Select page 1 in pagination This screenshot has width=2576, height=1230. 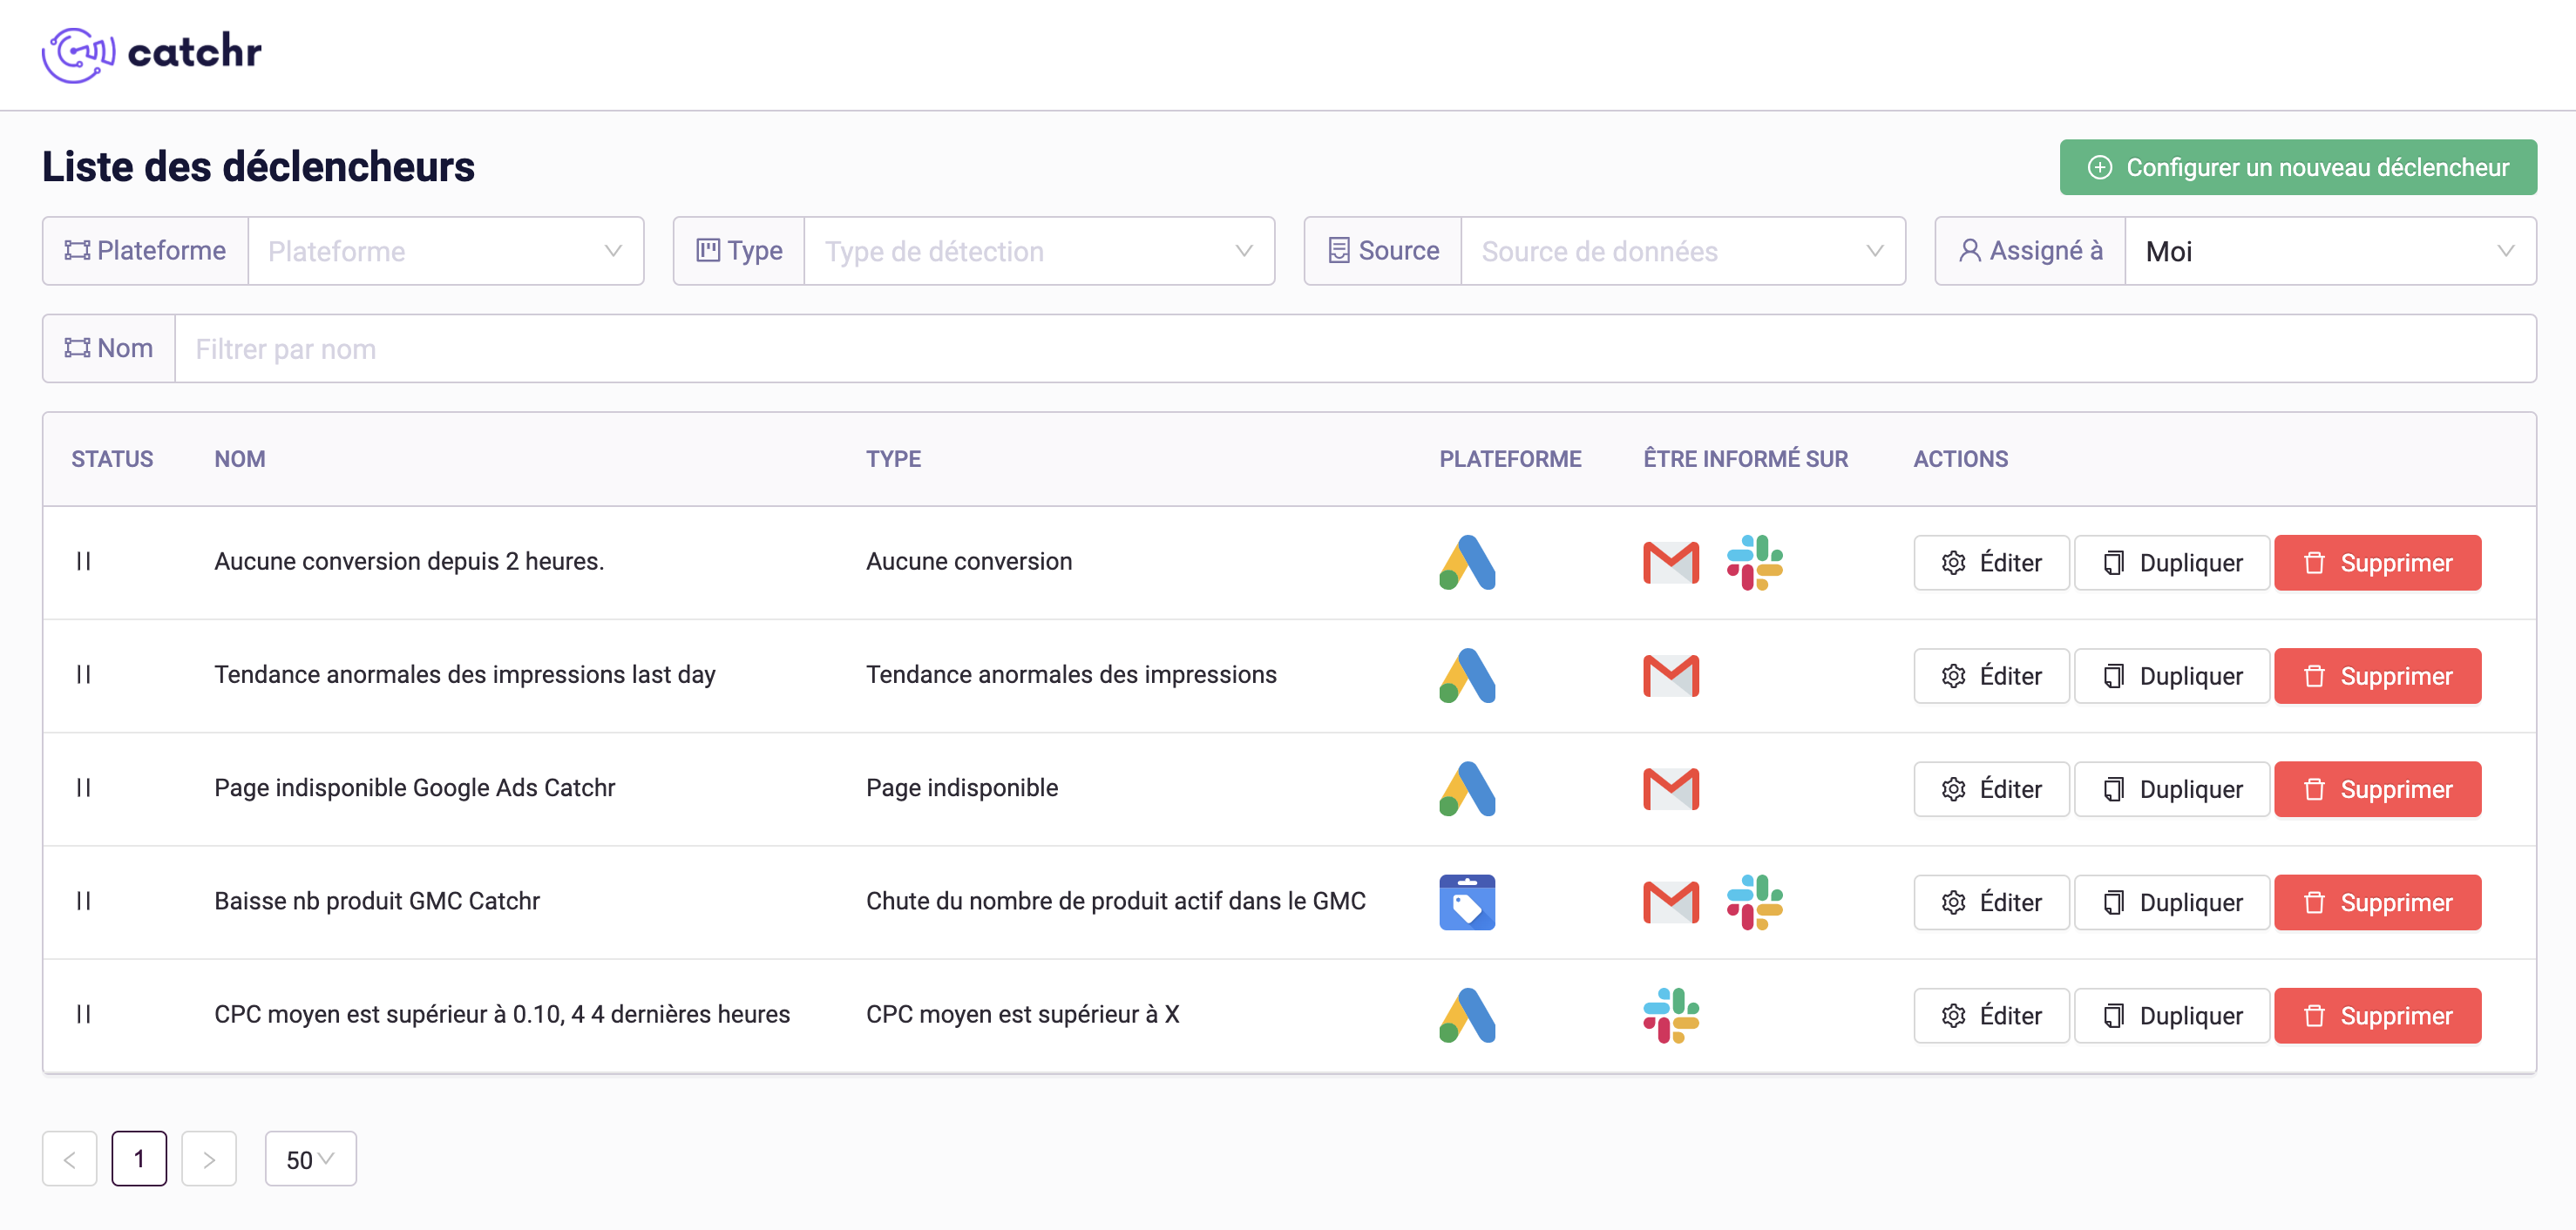tap(139, 1159)
